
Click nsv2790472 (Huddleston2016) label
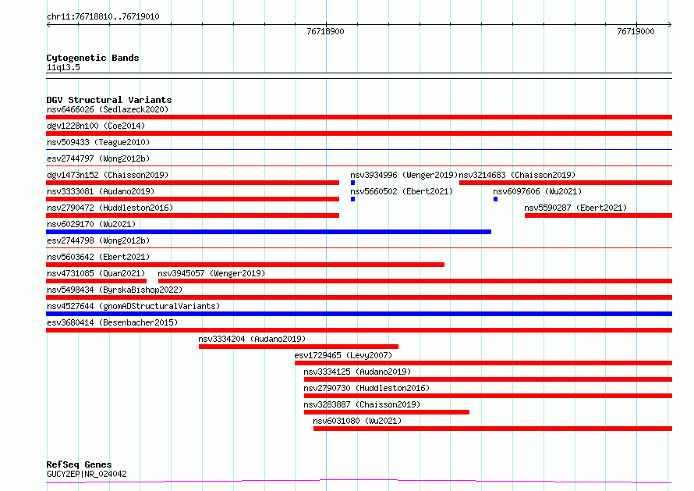tap(110, 208)
